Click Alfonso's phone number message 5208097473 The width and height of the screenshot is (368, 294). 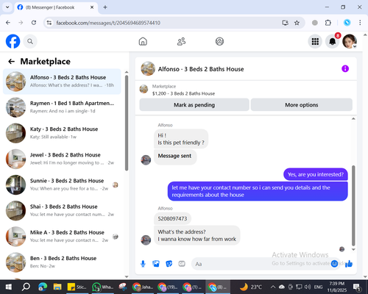pos(172,218)
